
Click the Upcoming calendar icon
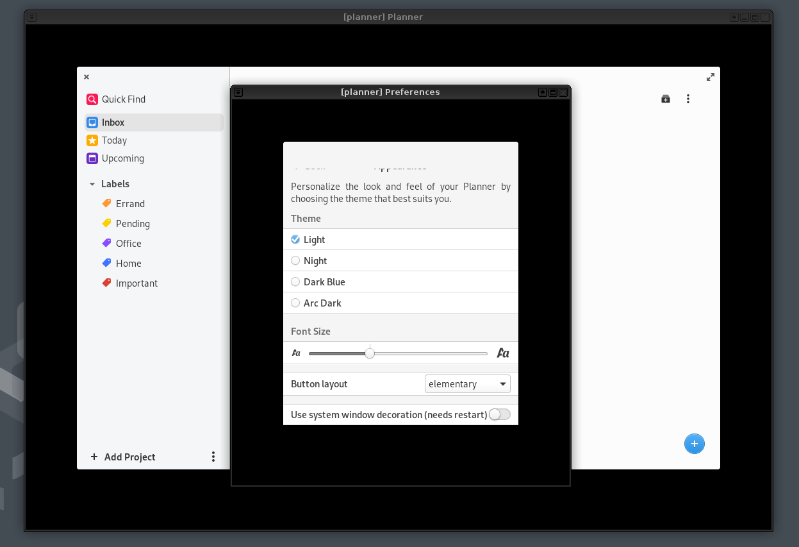coord(92,158)
